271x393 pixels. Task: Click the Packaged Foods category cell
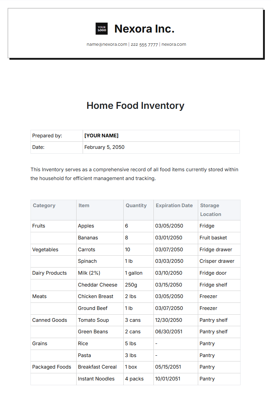[x=51, y=367]
